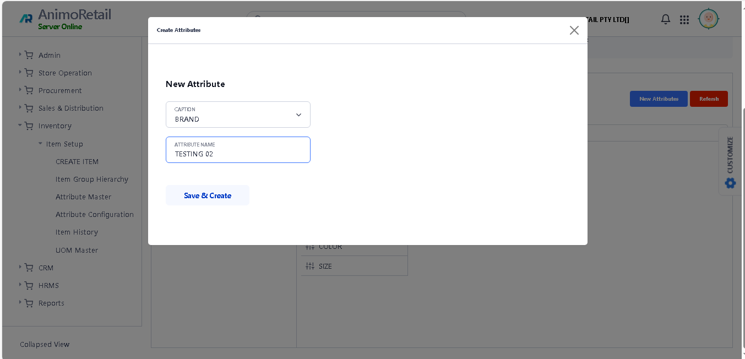Image resolution: width=745 pixels, height=359 pixels.
Task: Open the user profile avatar
Action: click(x=708, y=19)
